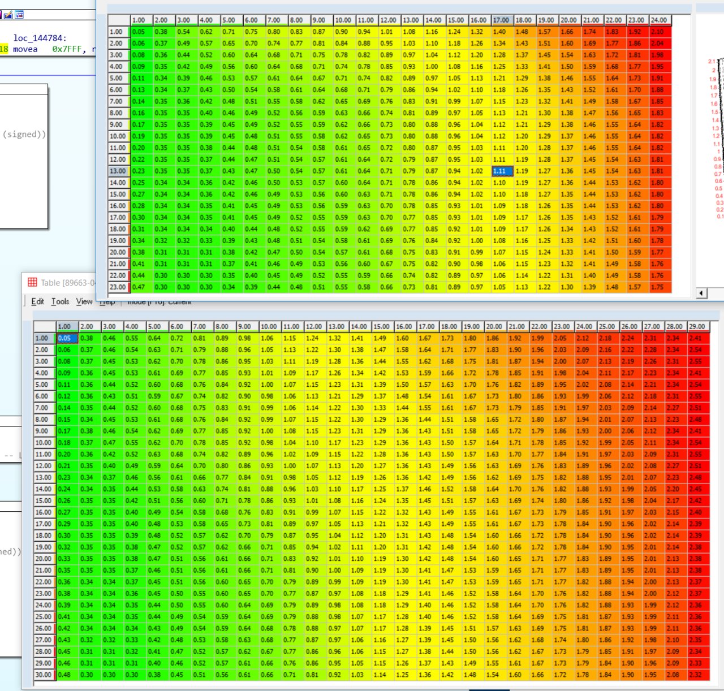Select row header 9.00 in the lower table
Image resolution: width=724 pixels, height=691 pixels.
(x=44, y=431)
